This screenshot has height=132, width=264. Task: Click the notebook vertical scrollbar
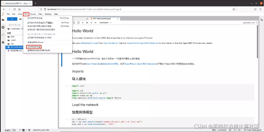pos(257,42)
